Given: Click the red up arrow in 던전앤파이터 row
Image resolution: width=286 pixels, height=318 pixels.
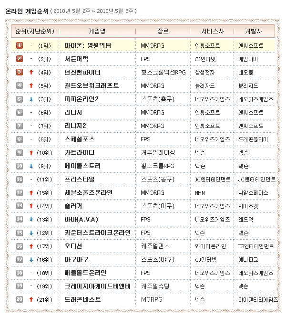Looking at the screenshot, I should click(x=31, y=73).
